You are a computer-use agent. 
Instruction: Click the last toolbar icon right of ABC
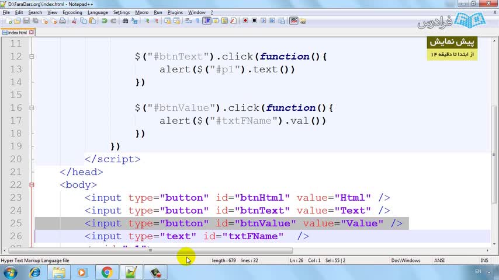click(x=303, y=21)
